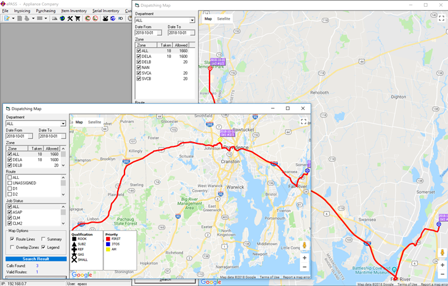Check route D1 checkbox
Image resolution: width=448 pixels, height=286 pixels.
tap(10, 188)
